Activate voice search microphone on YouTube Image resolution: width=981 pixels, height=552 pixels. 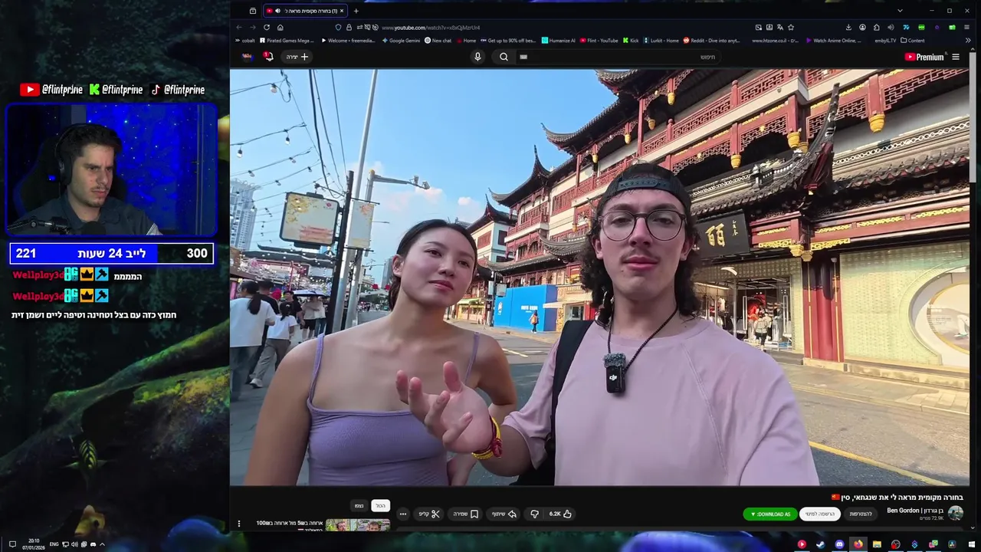477,57
